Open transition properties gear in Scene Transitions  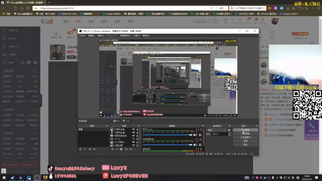point(229,130)
